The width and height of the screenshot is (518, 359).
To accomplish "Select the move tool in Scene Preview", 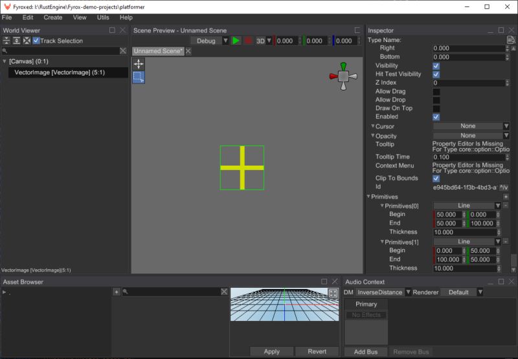I will click(139, 63).
